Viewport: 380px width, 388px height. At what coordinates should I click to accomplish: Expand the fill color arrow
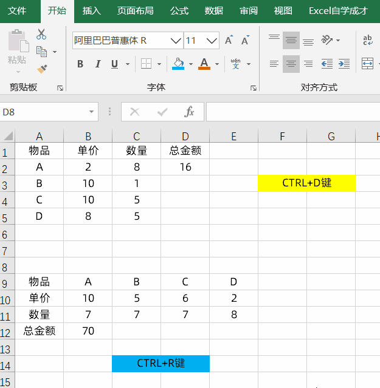191,64
